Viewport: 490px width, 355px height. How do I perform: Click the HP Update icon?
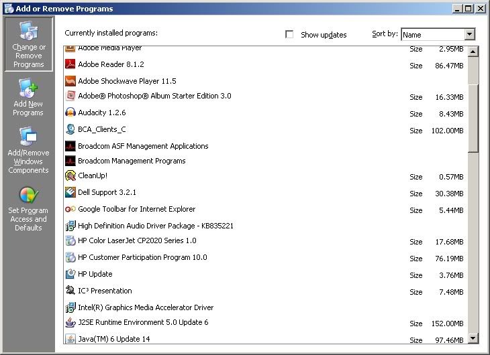pyautogui.click(x=70, y=274)
